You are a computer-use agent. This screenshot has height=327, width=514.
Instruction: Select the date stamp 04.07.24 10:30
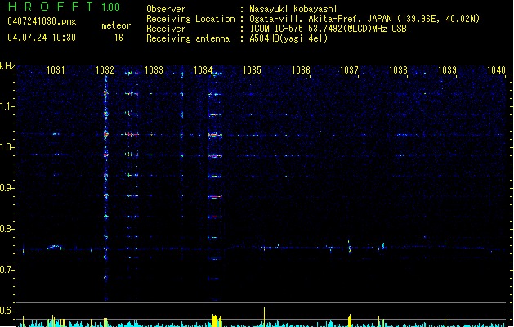click(42, 38)
